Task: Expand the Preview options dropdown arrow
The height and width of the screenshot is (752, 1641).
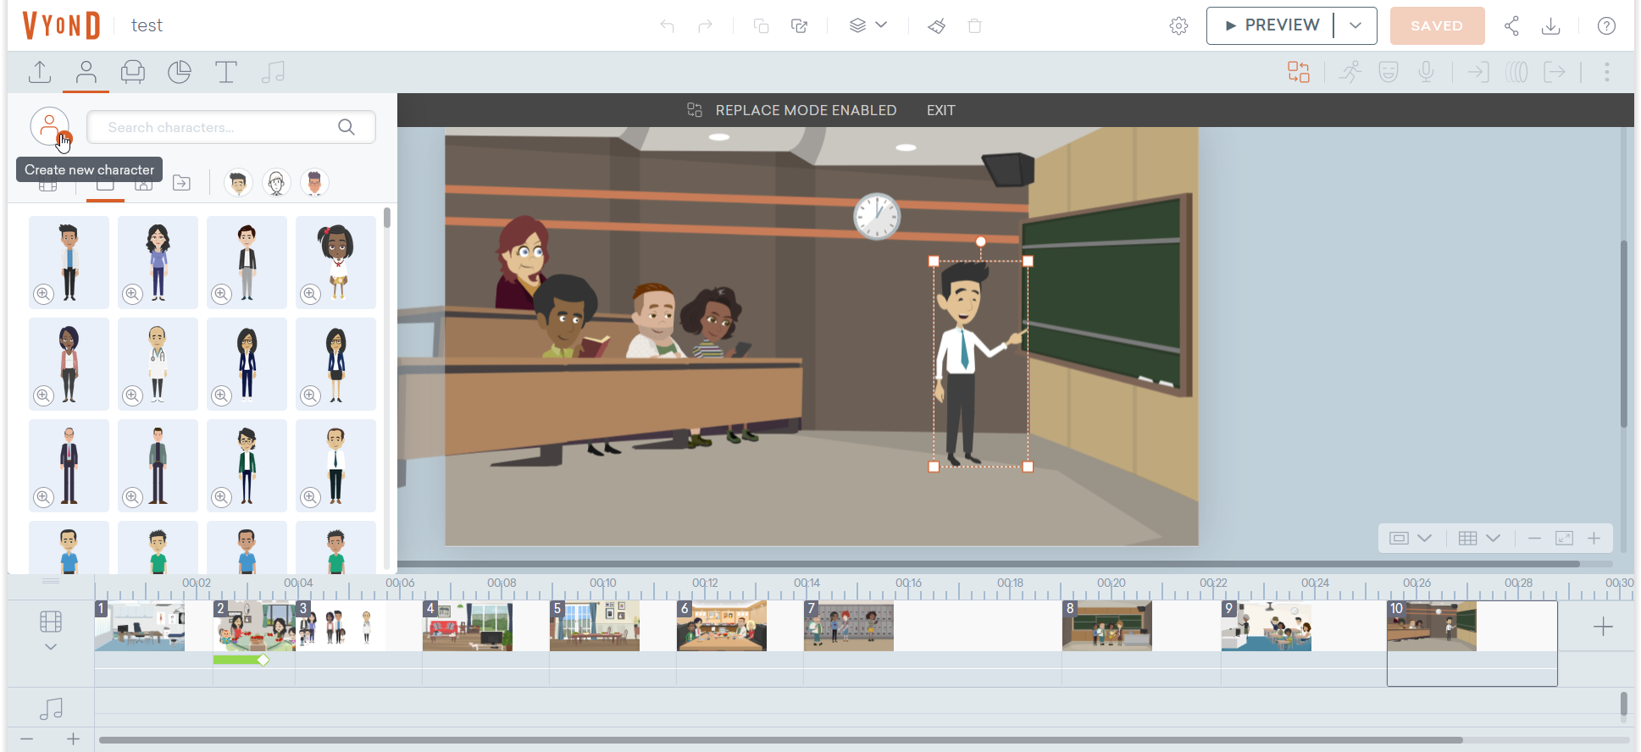Action: (1355, 25)
